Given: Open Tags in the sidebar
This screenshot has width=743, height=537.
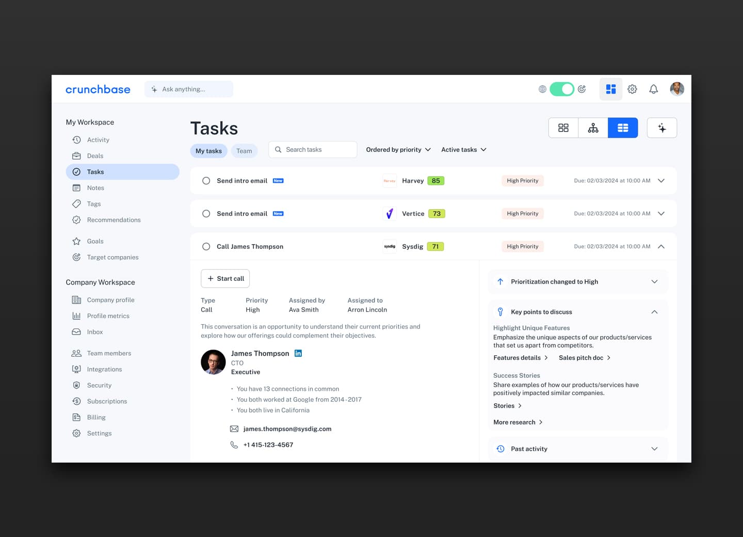Looking at the screenshot, I should 122,204.
